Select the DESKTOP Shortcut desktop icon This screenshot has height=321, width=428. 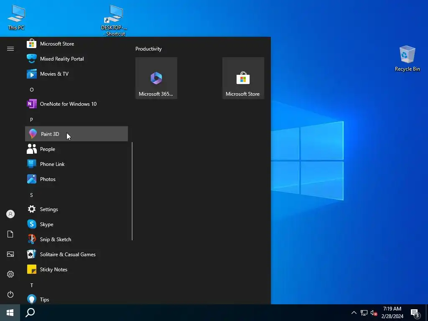point(114,20)
